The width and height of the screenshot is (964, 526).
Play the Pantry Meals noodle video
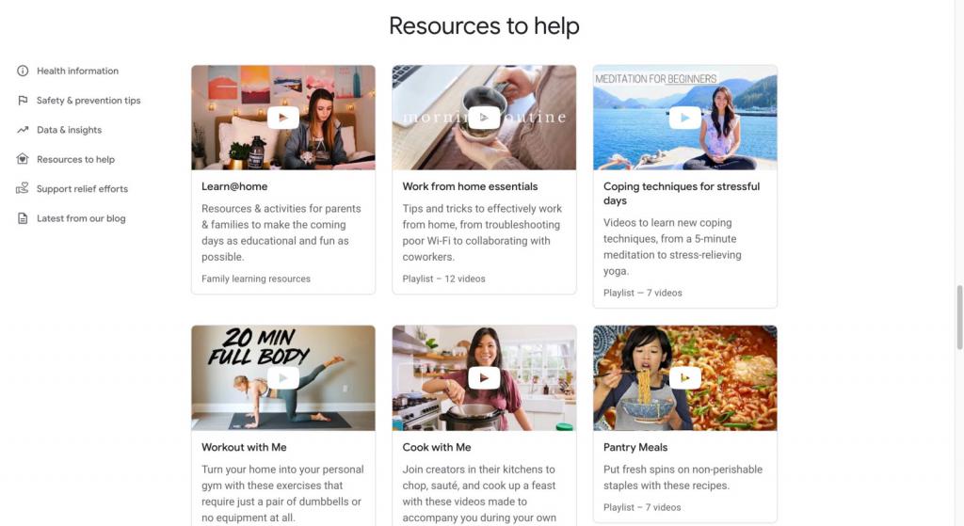tap(685, 378)
